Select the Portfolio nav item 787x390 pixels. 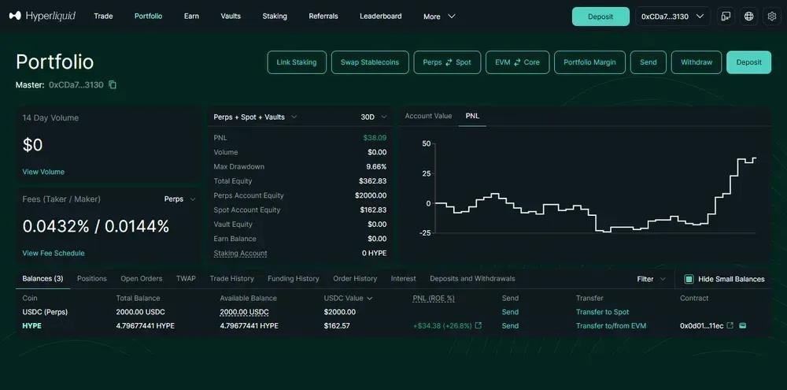(148, 16)
